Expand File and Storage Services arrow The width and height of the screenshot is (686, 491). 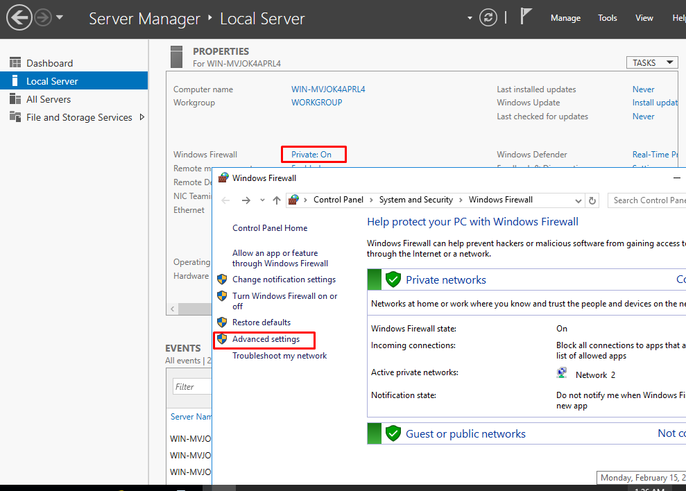(x=142, y=117)
